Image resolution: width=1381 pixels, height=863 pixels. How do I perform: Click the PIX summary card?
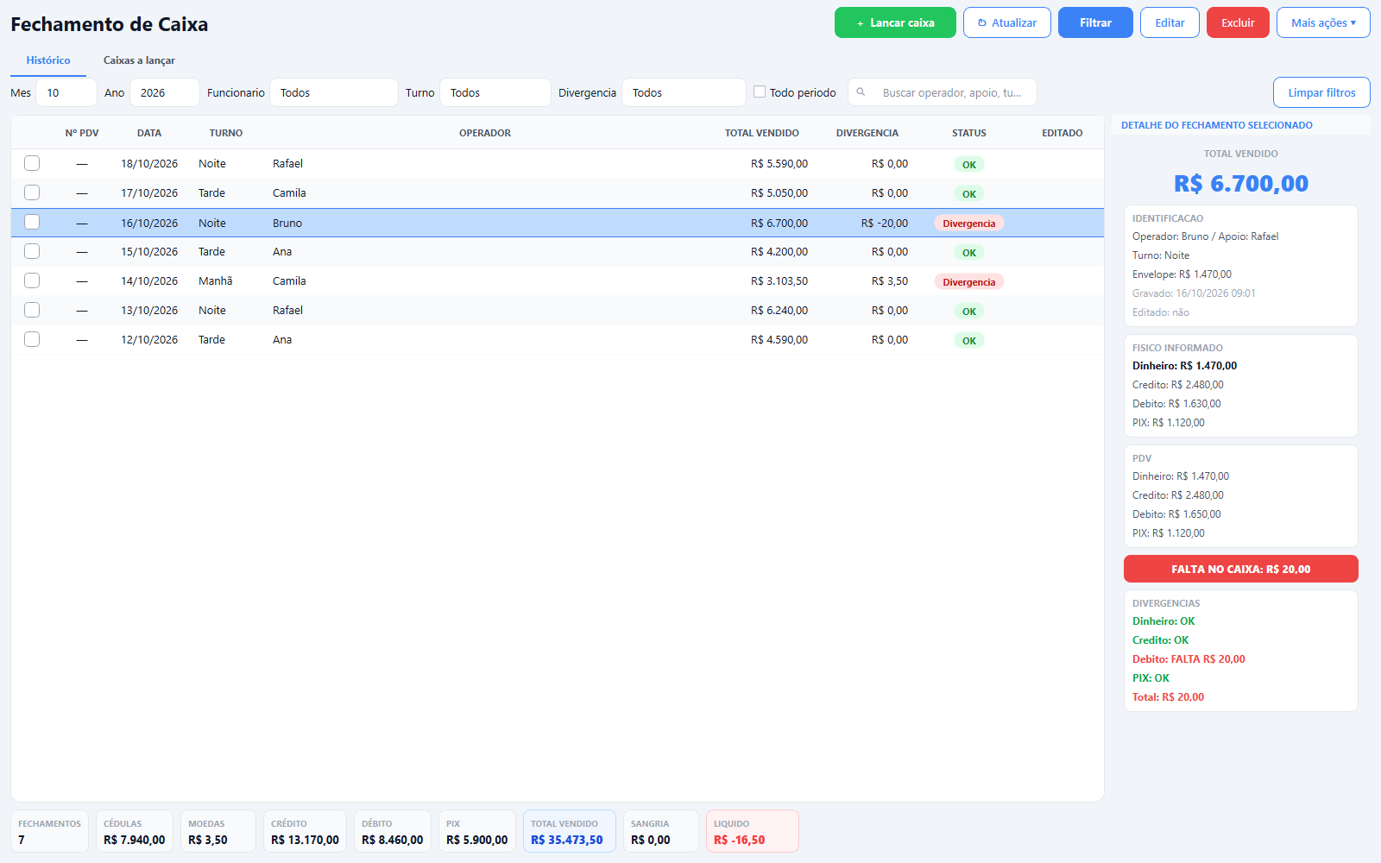(x=476, y=831)
